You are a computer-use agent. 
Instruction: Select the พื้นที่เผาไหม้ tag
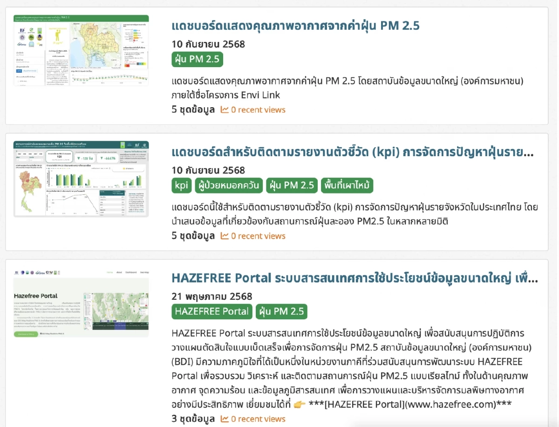point(347,186)
